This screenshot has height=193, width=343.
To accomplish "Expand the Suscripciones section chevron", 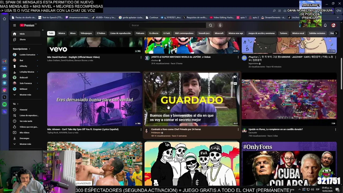I will click(29, 49).
